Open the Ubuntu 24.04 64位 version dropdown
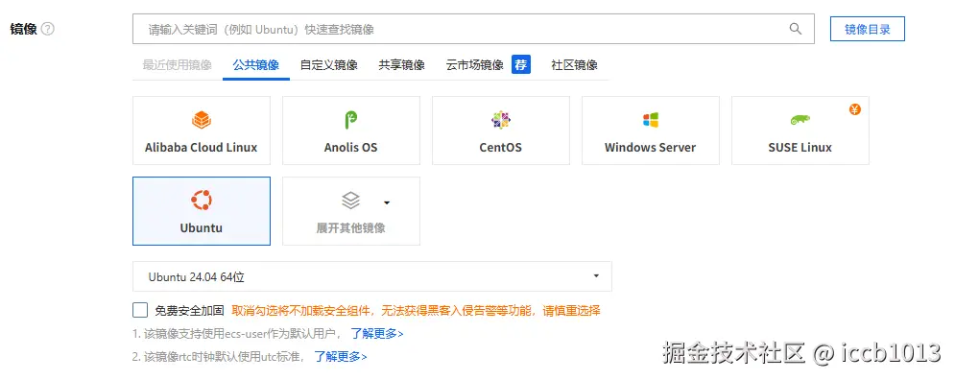This screenshot has height=380, width=955. coord(372,277)
